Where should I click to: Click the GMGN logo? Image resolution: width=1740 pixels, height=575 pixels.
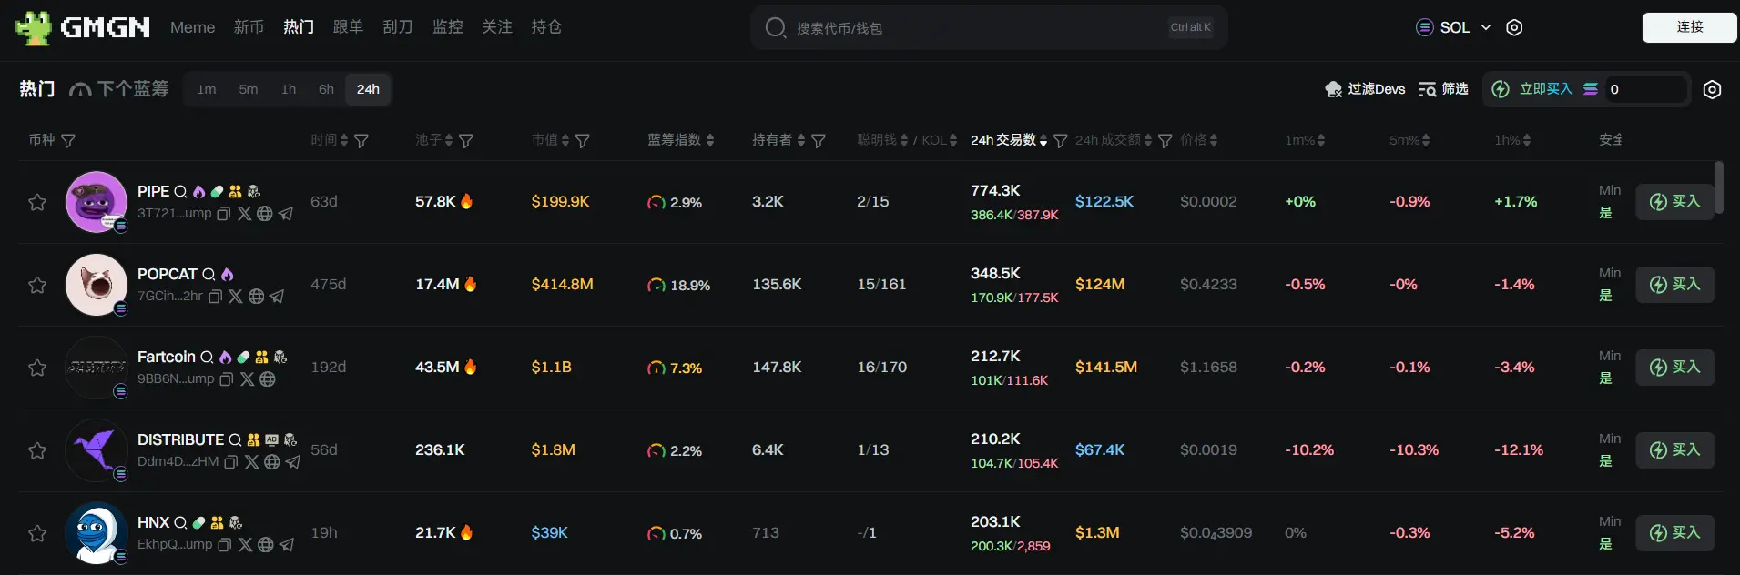point(83,27)
